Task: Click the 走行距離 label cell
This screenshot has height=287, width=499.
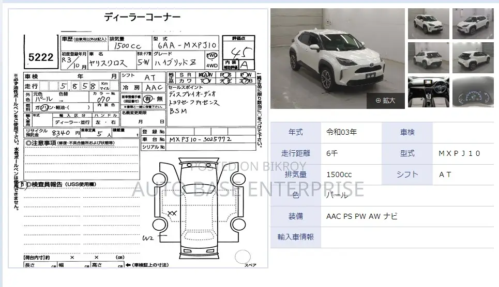Action: (x=296, y=153)
